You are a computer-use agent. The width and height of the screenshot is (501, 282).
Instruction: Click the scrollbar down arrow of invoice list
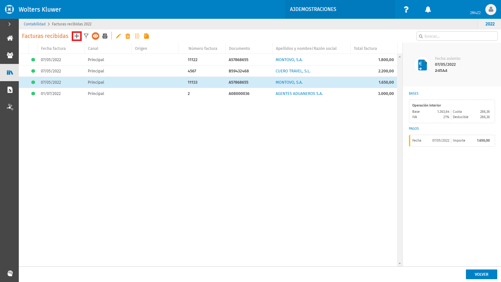click(400, 264)
